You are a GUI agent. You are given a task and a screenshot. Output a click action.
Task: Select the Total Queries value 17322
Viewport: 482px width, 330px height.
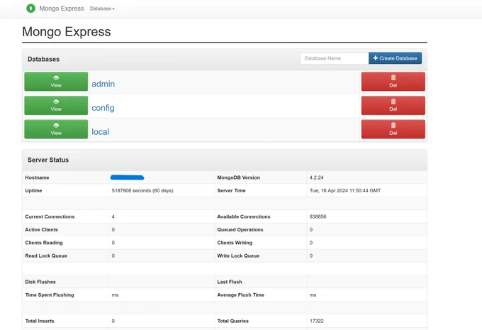[x=316, y=321]
